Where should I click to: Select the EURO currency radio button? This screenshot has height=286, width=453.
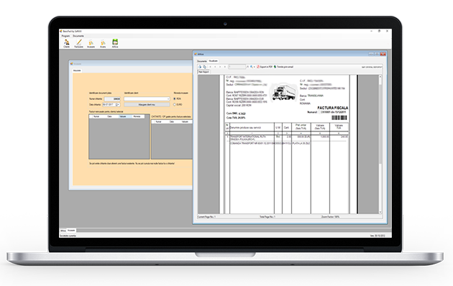[175, 104]
